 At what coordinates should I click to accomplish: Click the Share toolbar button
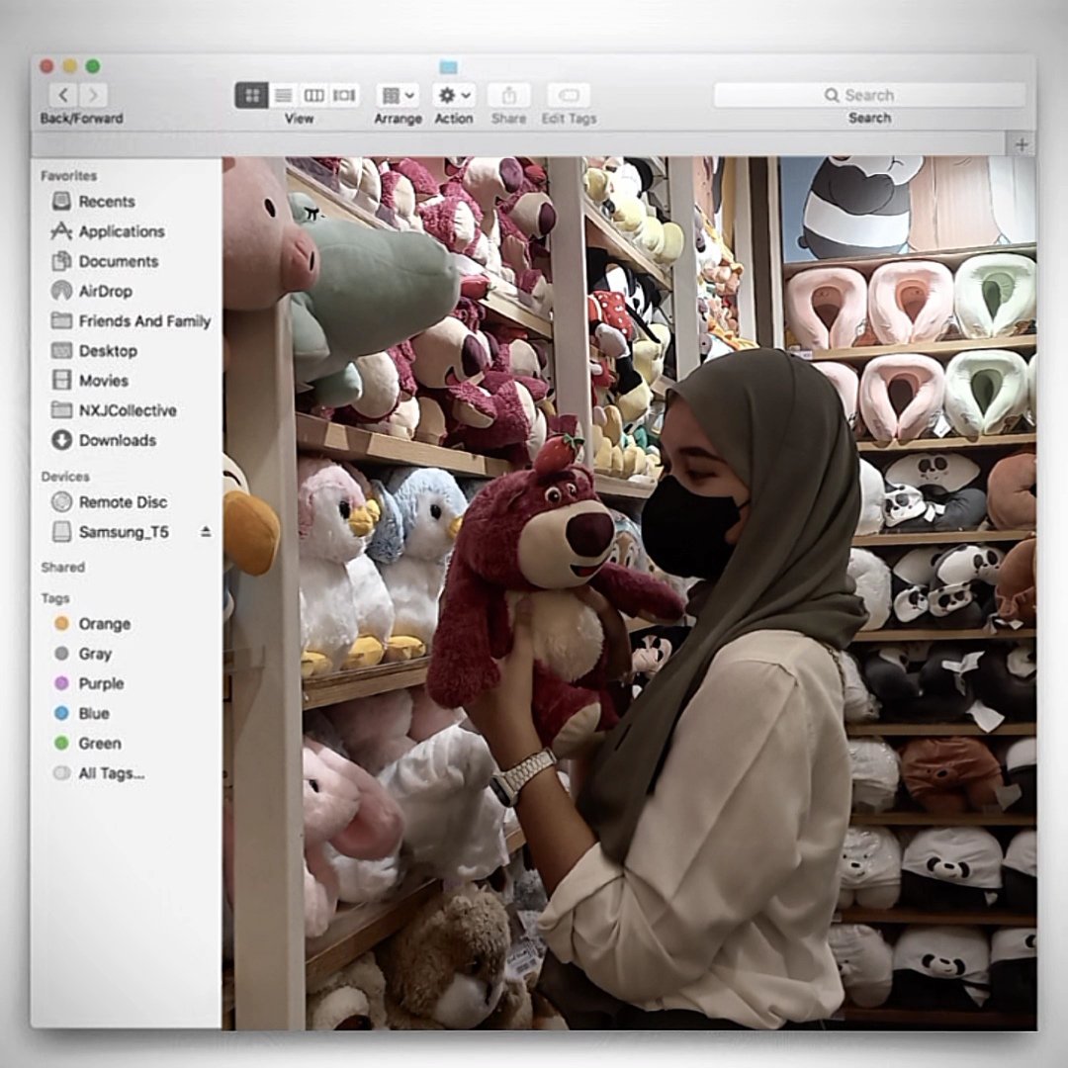[509, 95]
